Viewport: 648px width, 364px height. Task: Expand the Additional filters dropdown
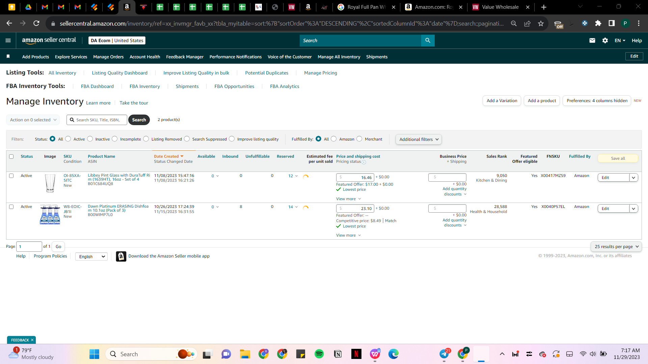418,139
